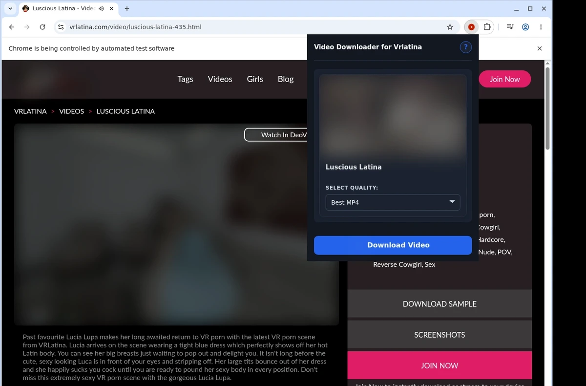Click the SCREENSHOTS button
Image resolution: width=586 pixels, height=386 pixels.
(x=439, y=335)
